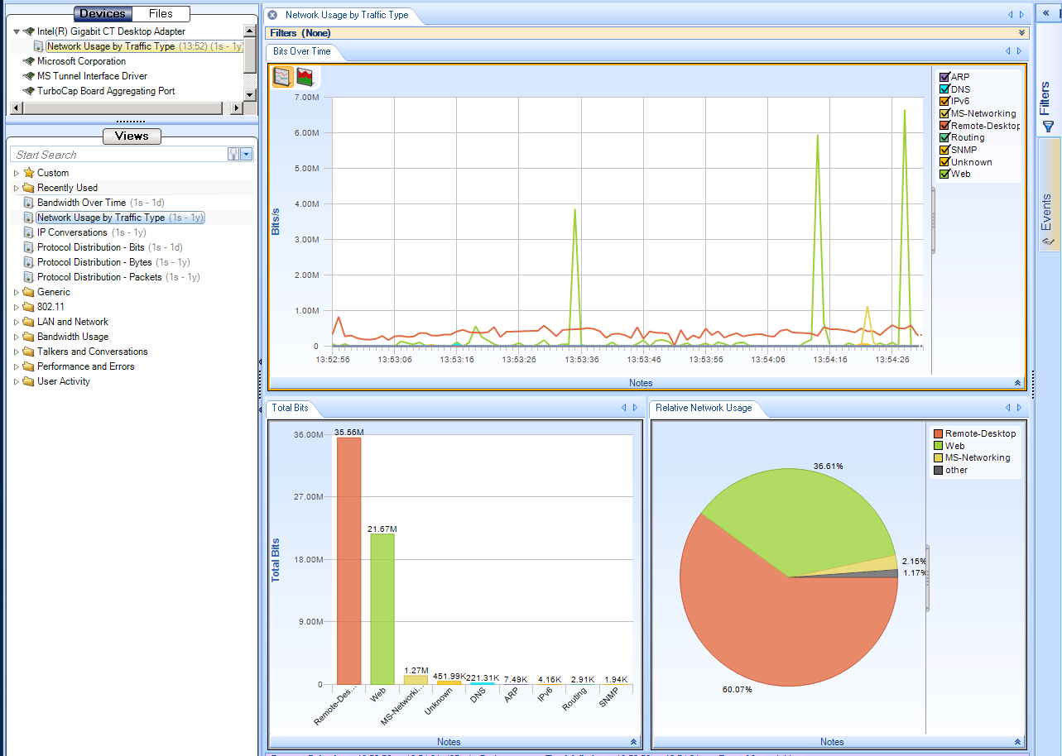1062x756 pixels.
Task: Open the Bandwidth Over Time view
Action: click(81, 203)
